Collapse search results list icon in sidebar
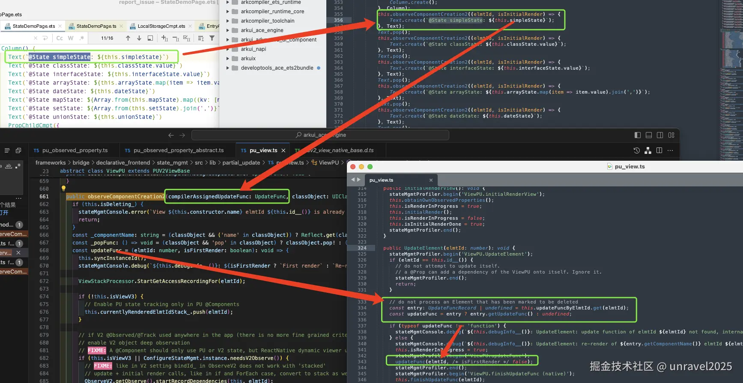Image resolution: width=743 pixels, height=383 pixels. pyautogui.click(x=7, y=150)
